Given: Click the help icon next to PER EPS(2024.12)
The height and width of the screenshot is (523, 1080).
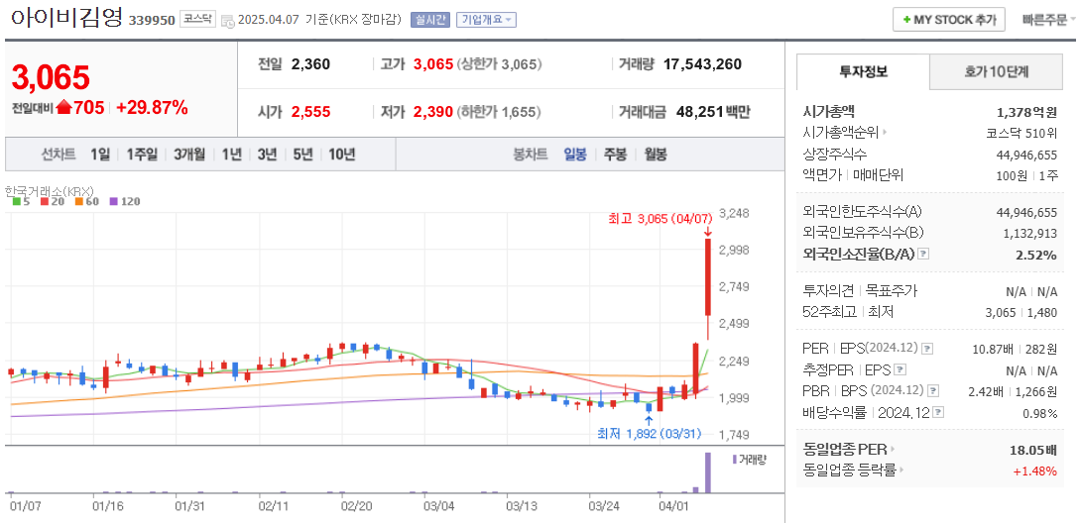Looking at the screenshot, I should point(928,349).
